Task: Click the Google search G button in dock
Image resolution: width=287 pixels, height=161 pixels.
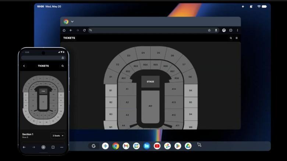Action: pyautogui.click(x=94, y=146)
